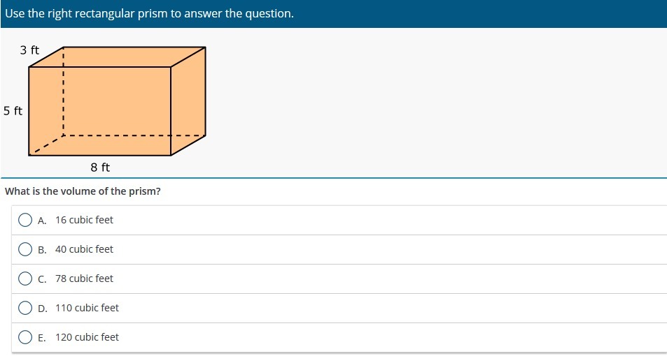Click the "What is the volume" question text
The height and width of the screenshot is (356, 667).
pos(83,191)
